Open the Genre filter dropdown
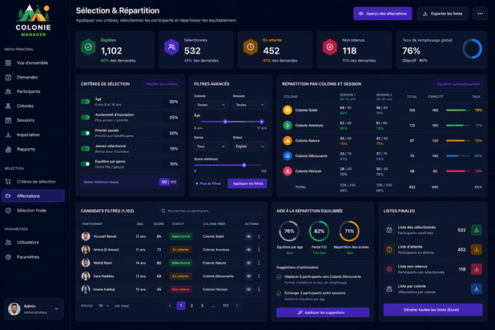 211,147
